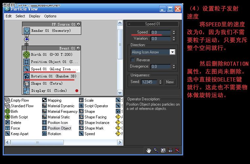Activate the Zoom Region tool

(163, 150)
